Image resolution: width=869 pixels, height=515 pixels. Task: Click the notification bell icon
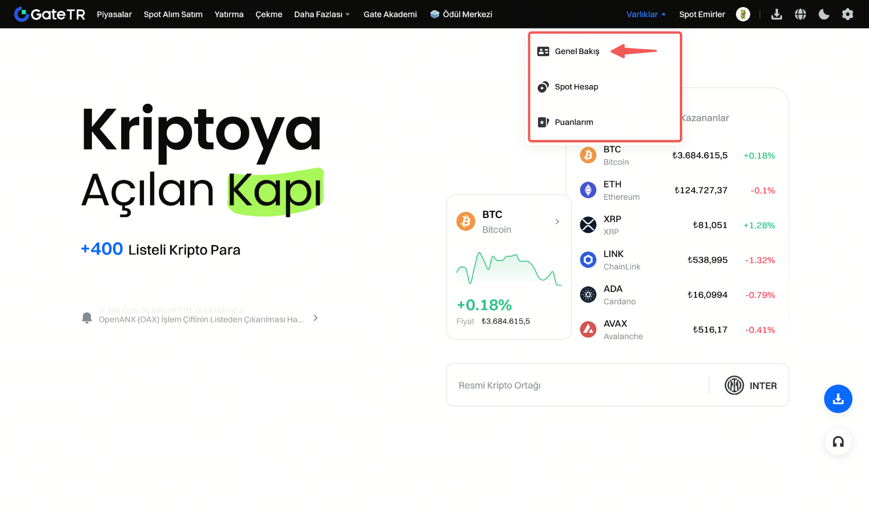coord(87,318)
